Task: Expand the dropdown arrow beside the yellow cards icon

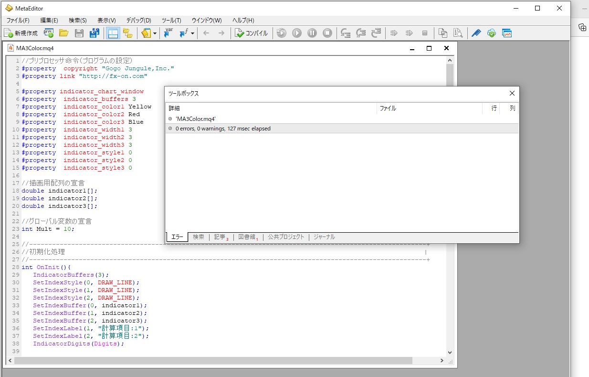Action: pos(155,33)
